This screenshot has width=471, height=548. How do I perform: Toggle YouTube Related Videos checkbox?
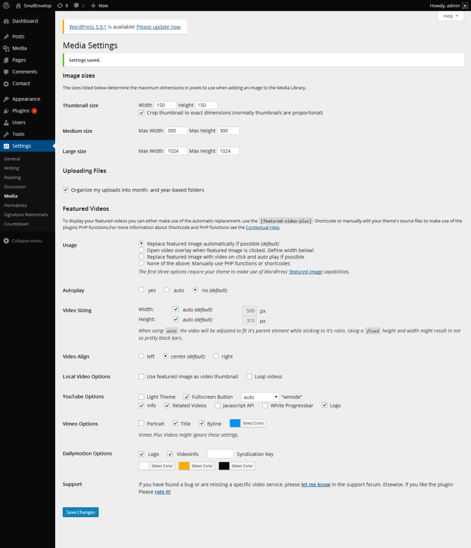167,406
